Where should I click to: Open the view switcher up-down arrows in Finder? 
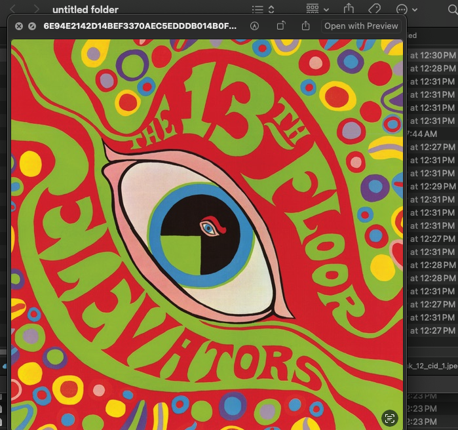(x=271, y=9)
